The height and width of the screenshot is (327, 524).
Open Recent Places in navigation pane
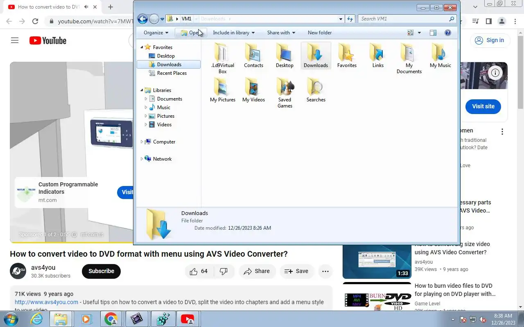[x=172, y=73]
